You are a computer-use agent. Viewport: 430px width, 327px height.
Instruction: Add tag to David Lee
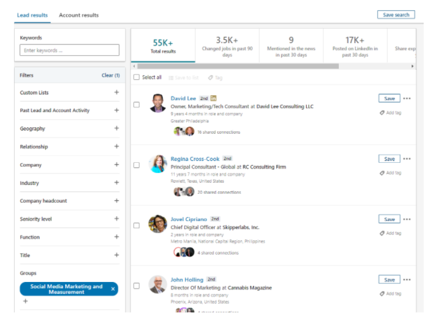391,112
